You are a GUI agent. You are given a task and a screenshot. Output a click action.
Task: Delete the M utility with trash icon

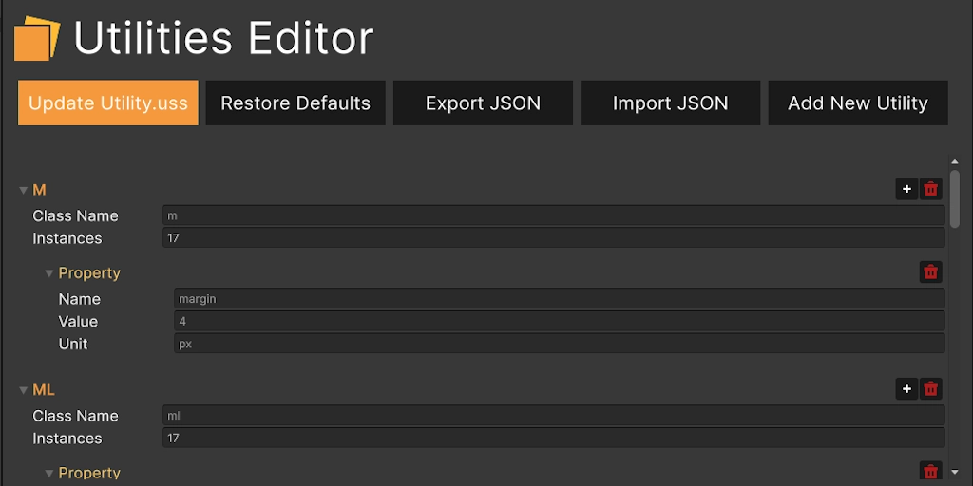tap(931, 190)
